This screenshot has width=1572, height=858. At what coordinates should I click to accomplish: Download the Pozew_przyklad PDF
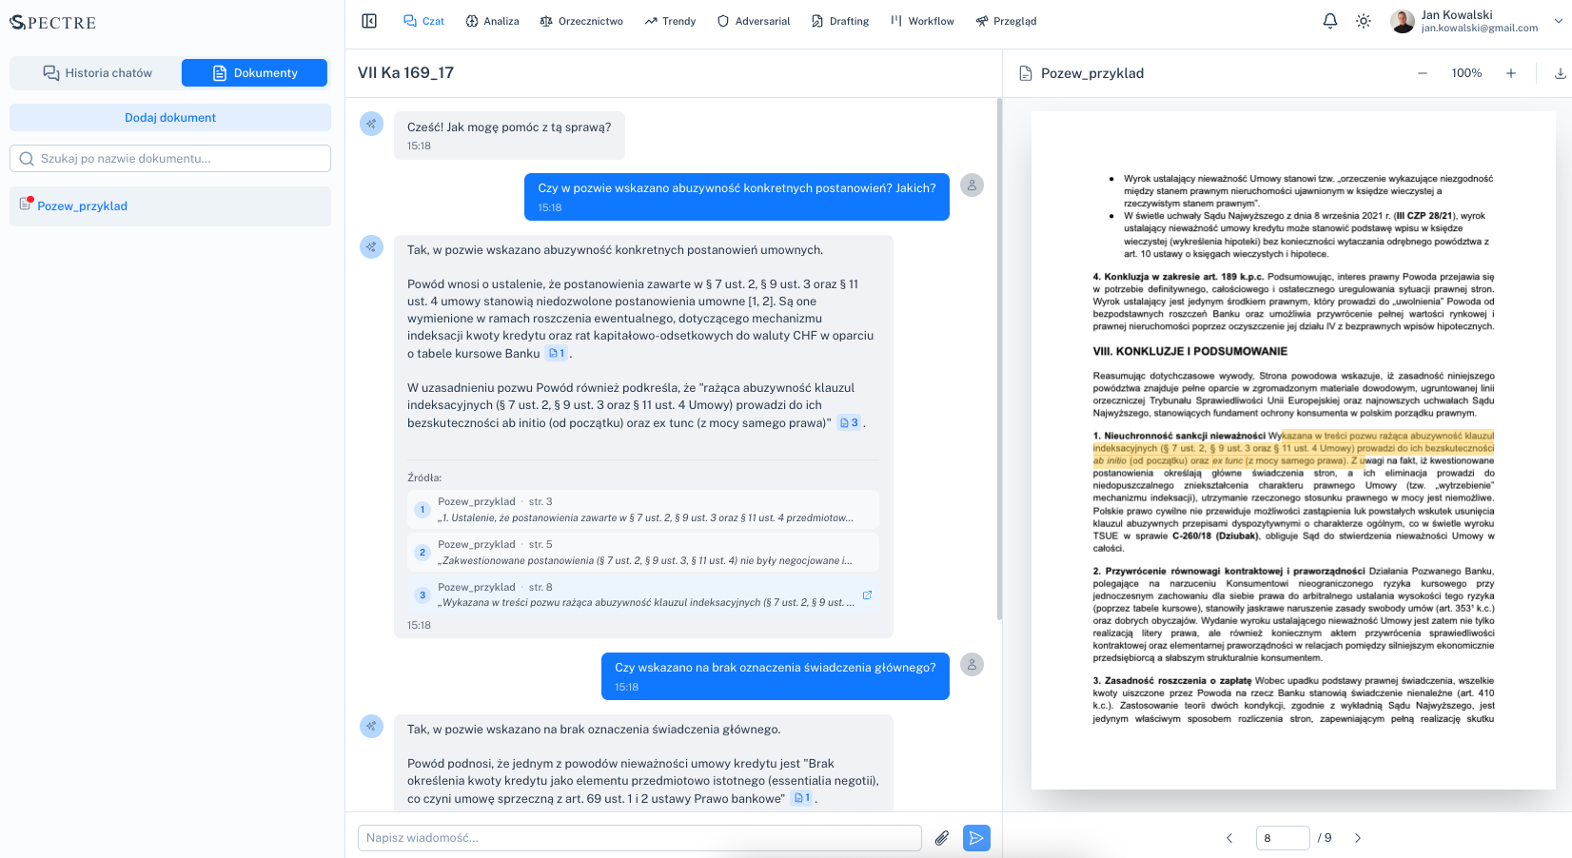coord(1560,72)
